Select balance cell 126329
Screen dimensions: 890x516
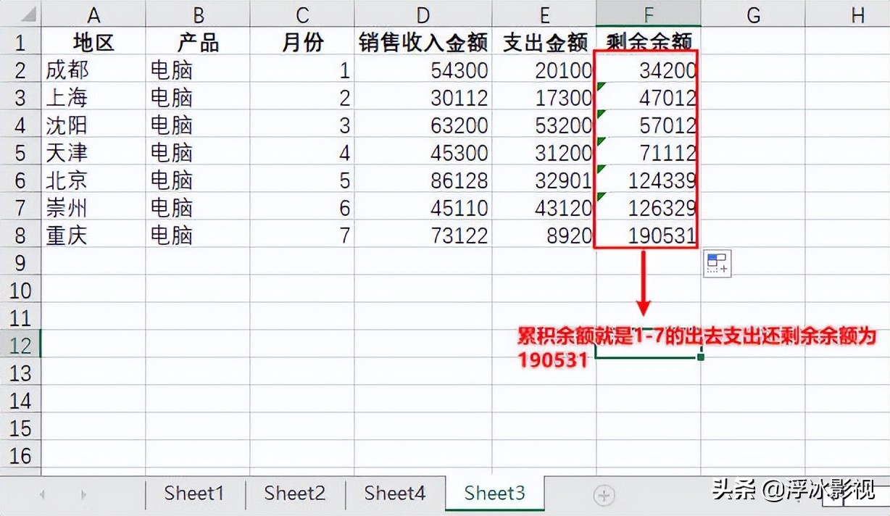click(649, 208)
